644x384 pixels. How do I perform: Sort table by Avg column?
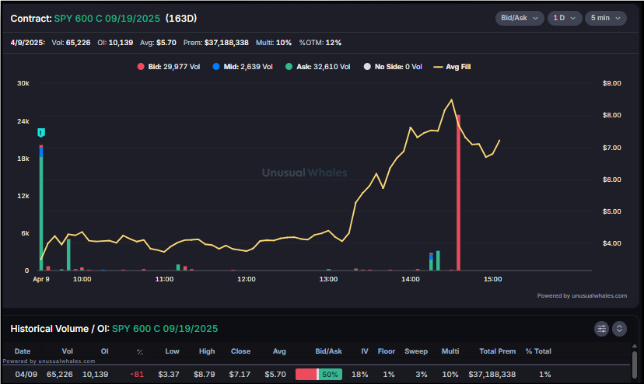279,351
